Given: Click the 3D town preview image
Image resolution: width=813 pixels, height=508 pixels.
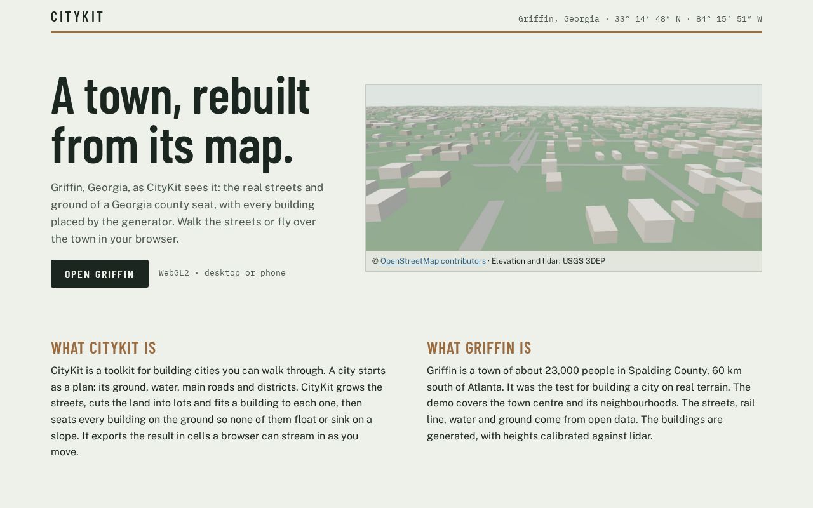Looking at the screenshot, I should pyautogui.click(x=563, y=168).
